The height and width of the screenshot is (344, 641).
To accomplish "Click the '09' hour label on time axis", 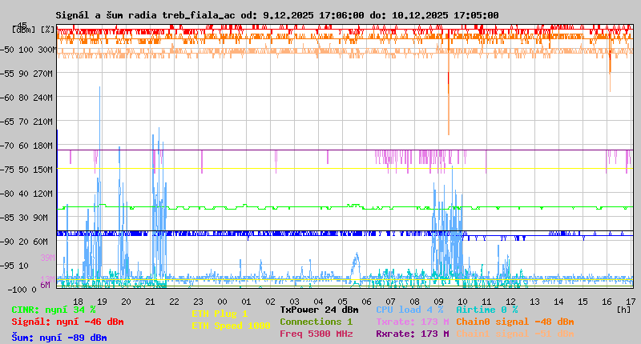I will (x=438, y=302).
